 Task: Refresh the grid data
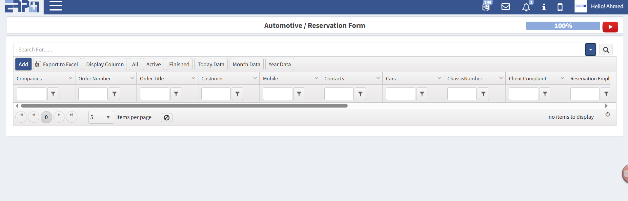[607, 114]
